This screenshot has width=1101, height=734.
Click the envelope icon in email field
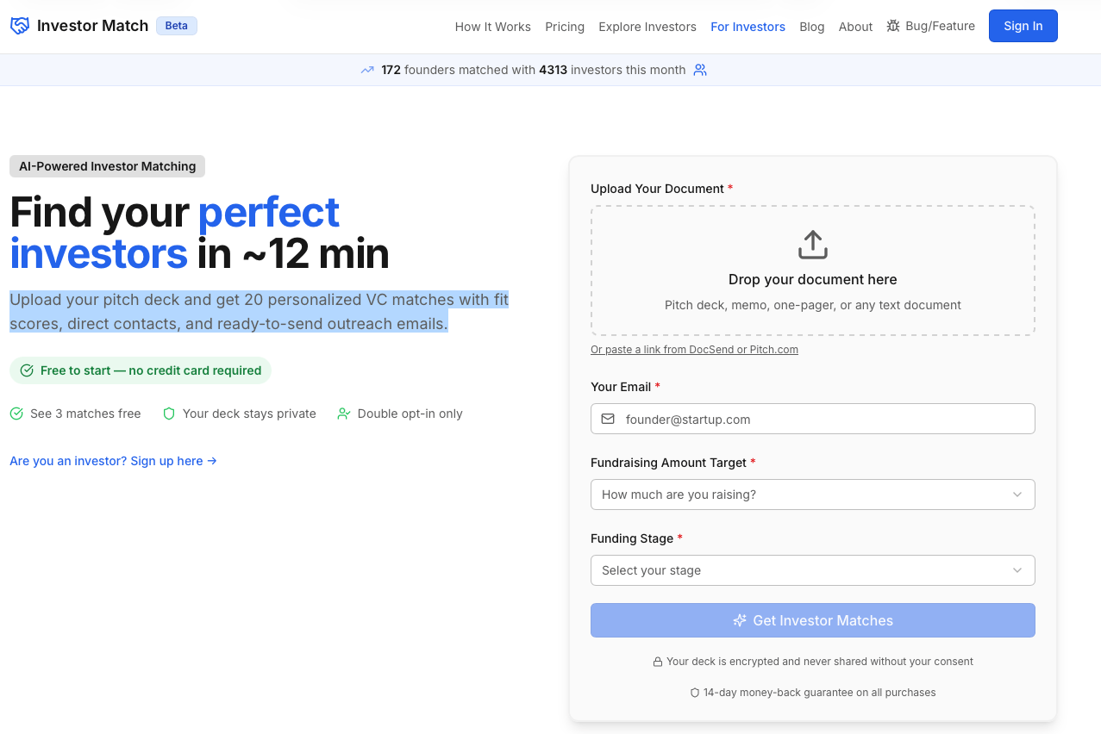(x=608, y=419)
